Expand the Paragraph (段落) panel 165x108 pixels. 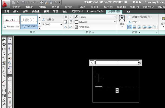136,32
